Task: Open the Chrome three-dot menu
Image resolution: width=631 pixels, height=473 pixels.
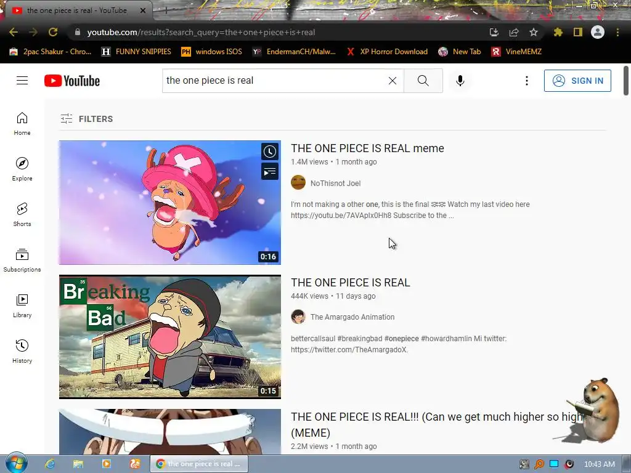Action: tap(617, 32)
